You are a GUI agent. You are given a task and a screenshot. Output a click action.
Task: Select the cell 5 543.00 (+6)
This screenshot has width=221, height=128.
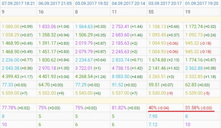click(x=92, y=93)
